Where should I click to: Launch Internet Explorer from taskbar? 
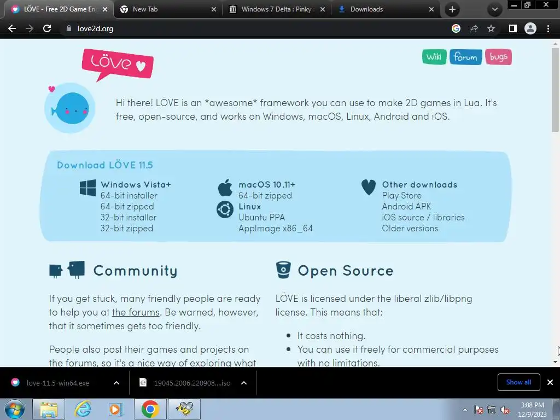(83, 409)
